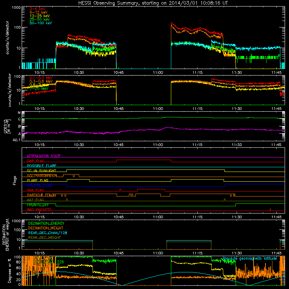Image resolution: width=289 pixels, height=289 pixels.
Task: Click the A0.1 tick label on GOES panel
Action: click(17, 140)
